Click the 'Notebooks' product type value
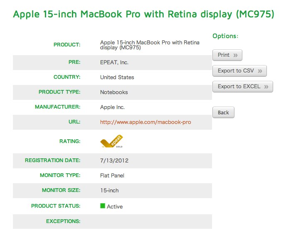 coord(114,92)
